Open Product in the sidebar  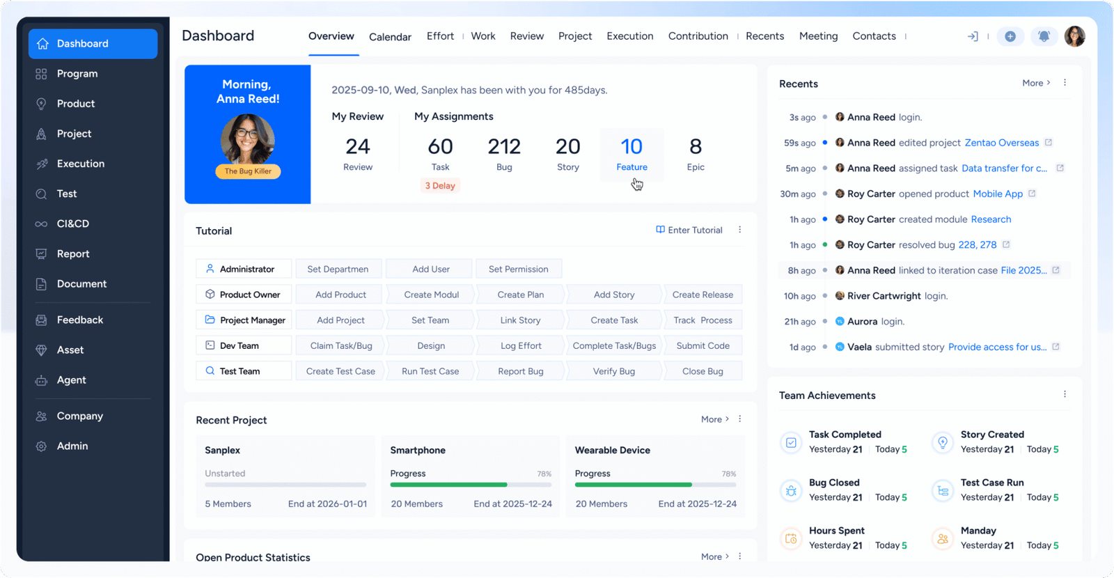pyautogui.click(x=93, y=104)
